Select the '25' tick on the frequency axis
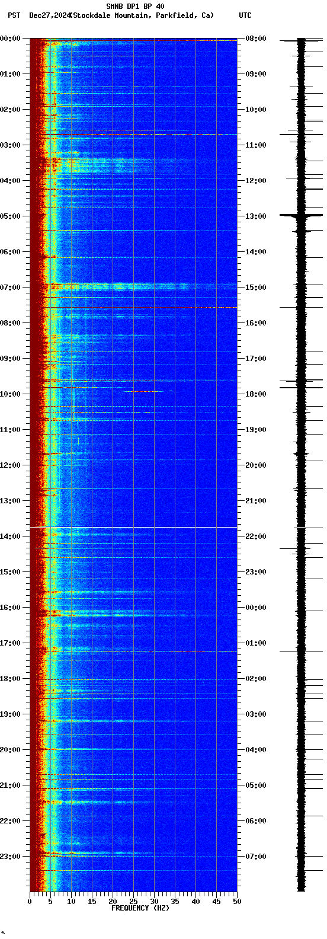This screenshot has width=327, height=939. point(133,902)
